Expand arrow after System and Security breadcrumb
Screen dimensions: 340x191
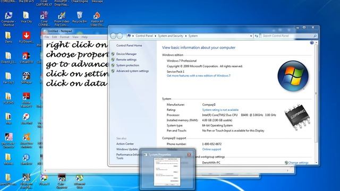[186, 36]
